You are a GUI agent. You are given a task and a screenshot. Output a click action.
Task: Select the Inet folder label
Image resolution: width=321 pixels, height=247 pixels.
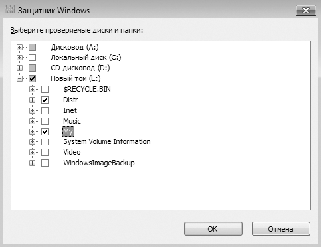tap(70, 110)
